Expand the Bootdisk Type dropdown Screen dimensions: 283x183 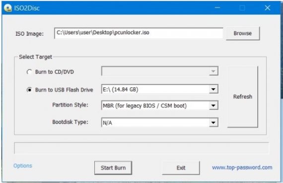[160, 122]
